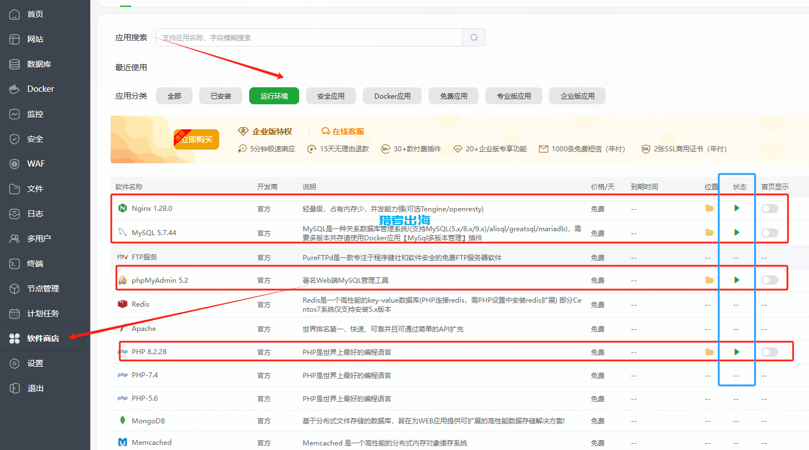This screenshot has width=809, height=450.
Task: Click the 软件名称 column header
Action: (129, 186)
